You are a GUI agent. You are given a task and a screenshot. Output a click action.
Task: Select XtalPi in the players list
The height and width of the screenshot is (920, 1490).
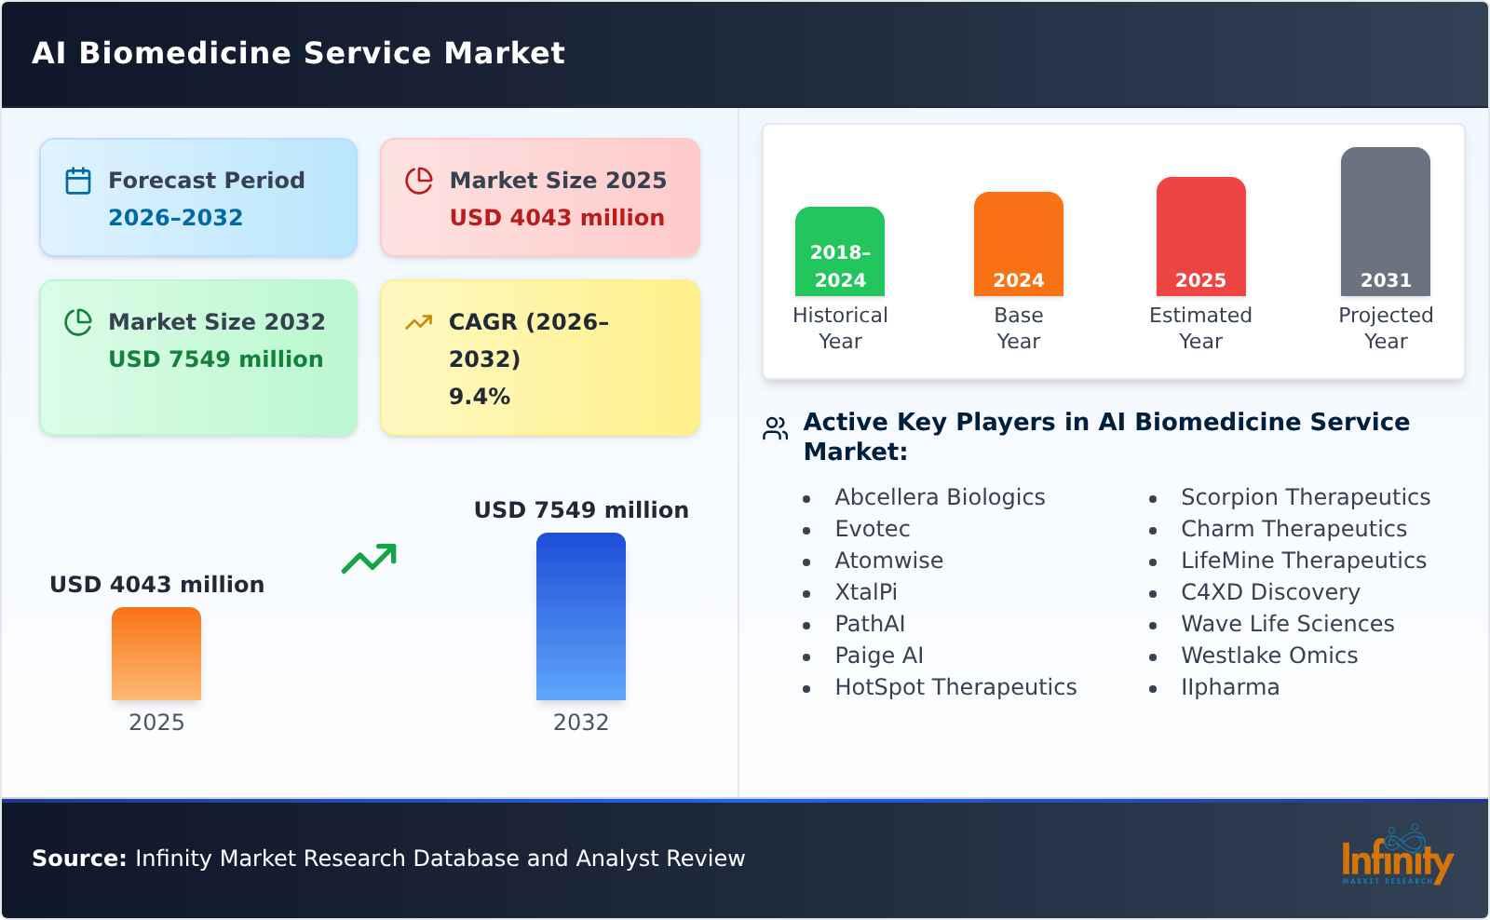pos(866,592)
